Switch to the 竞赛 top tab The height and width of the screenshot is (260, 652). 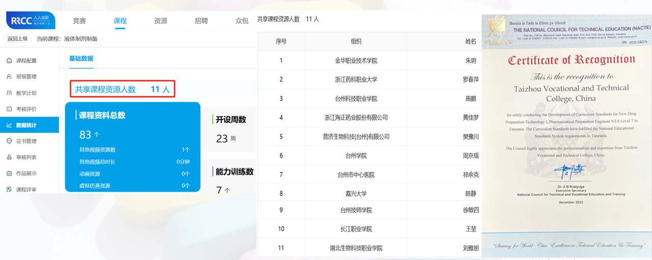pyautogui.click(x=79, y=21)
